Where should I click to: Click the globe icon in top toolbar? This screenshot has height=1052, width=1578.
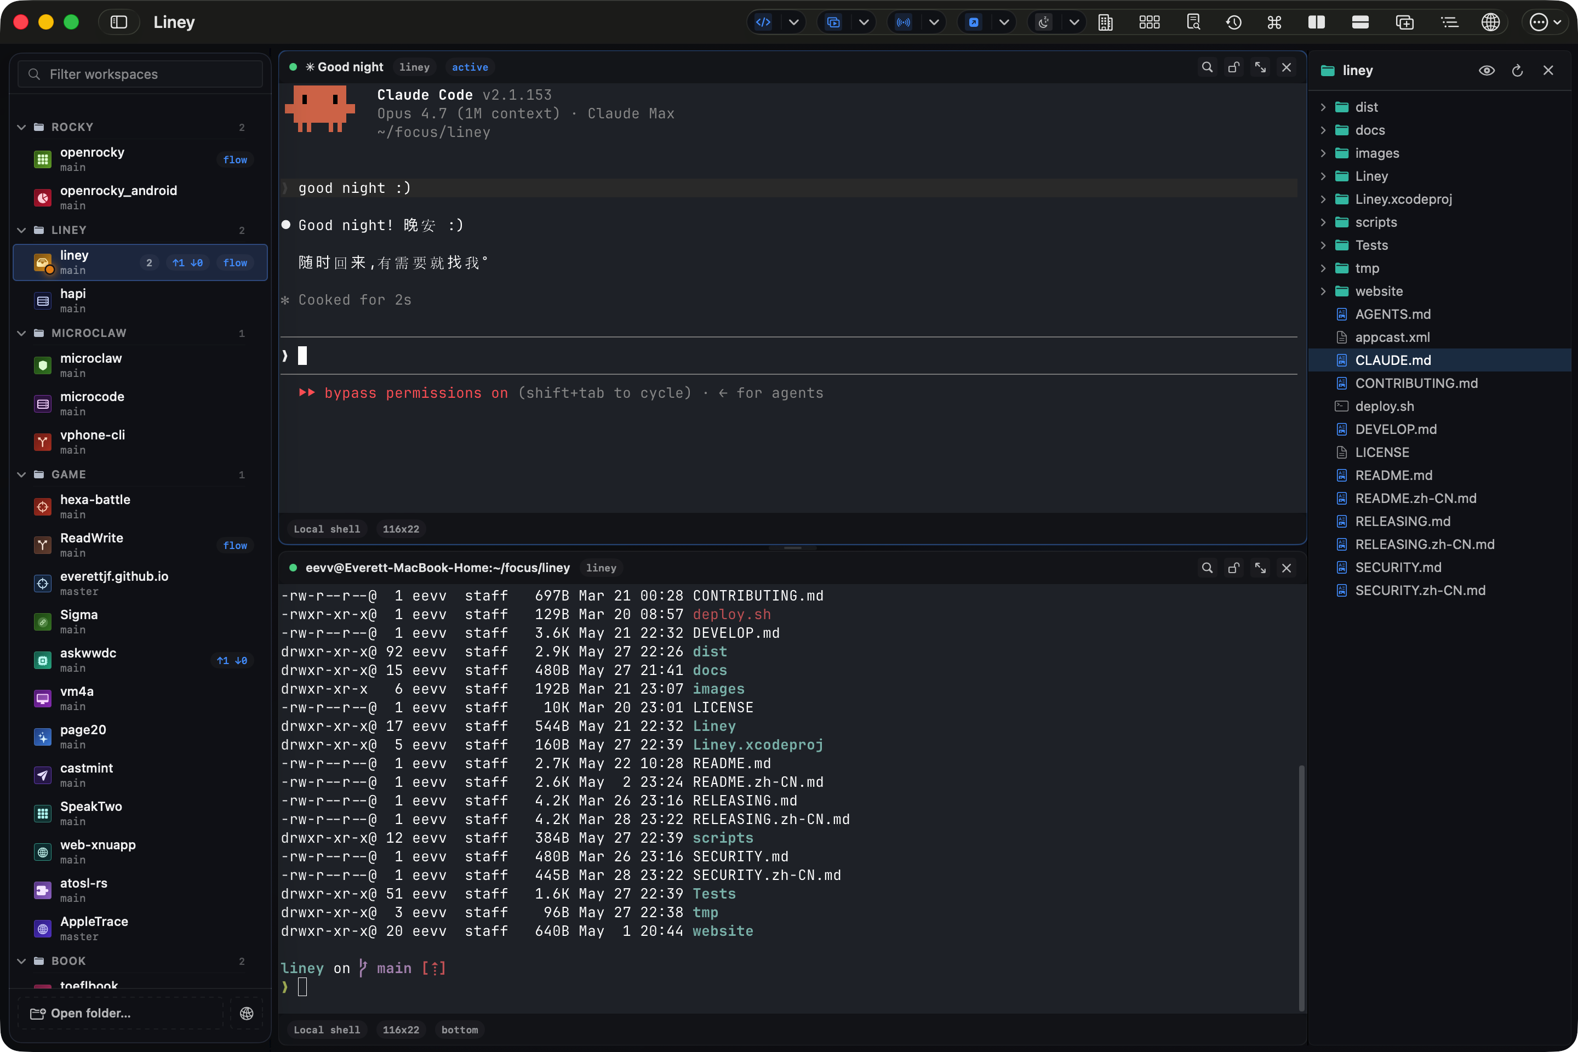[x=1491, y=22]
